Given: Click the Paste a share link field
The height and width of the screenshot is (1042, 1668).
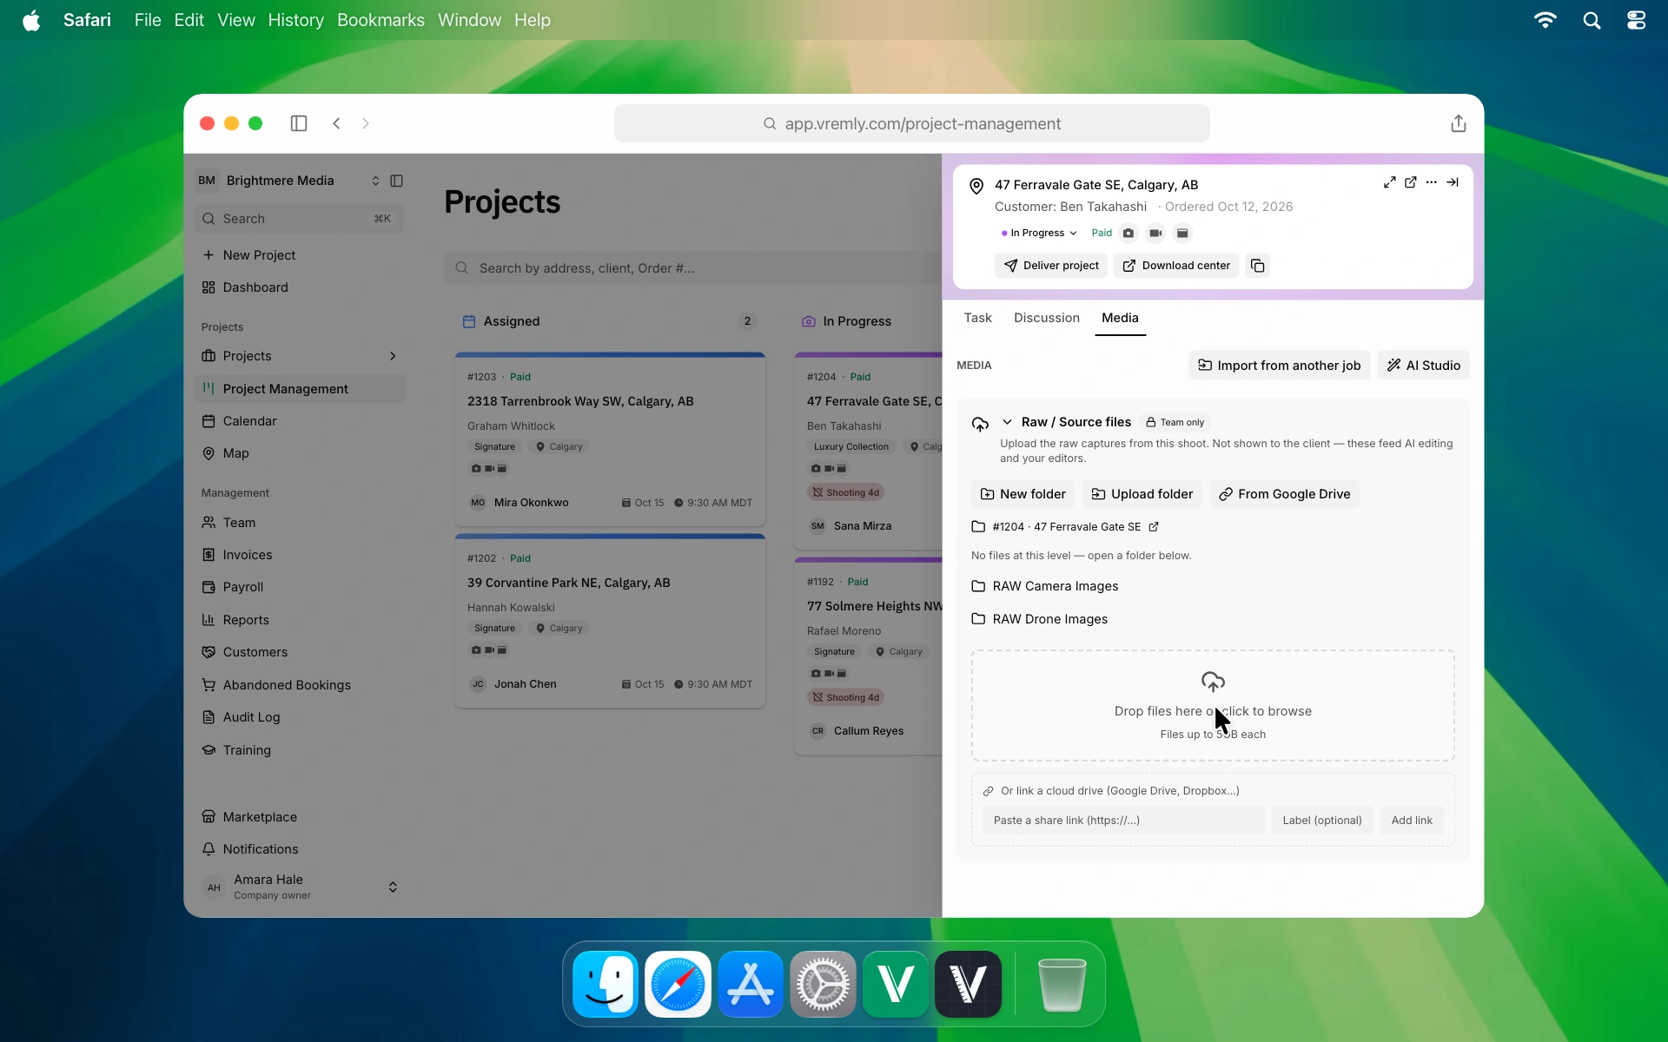Looking at the screenshot, I should pos(1123,821).
